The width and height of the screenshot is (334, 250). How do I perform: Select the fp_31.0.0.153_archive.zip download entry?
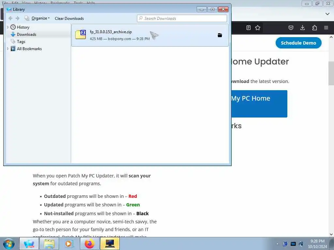coord(150,35)
